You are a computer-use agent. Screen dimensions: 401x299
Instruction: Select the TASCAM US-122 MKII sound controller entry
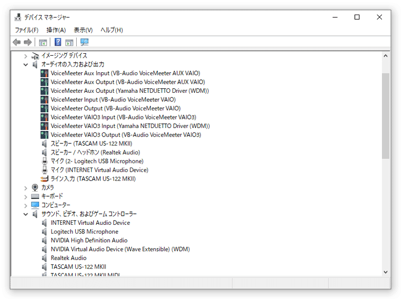78,267
